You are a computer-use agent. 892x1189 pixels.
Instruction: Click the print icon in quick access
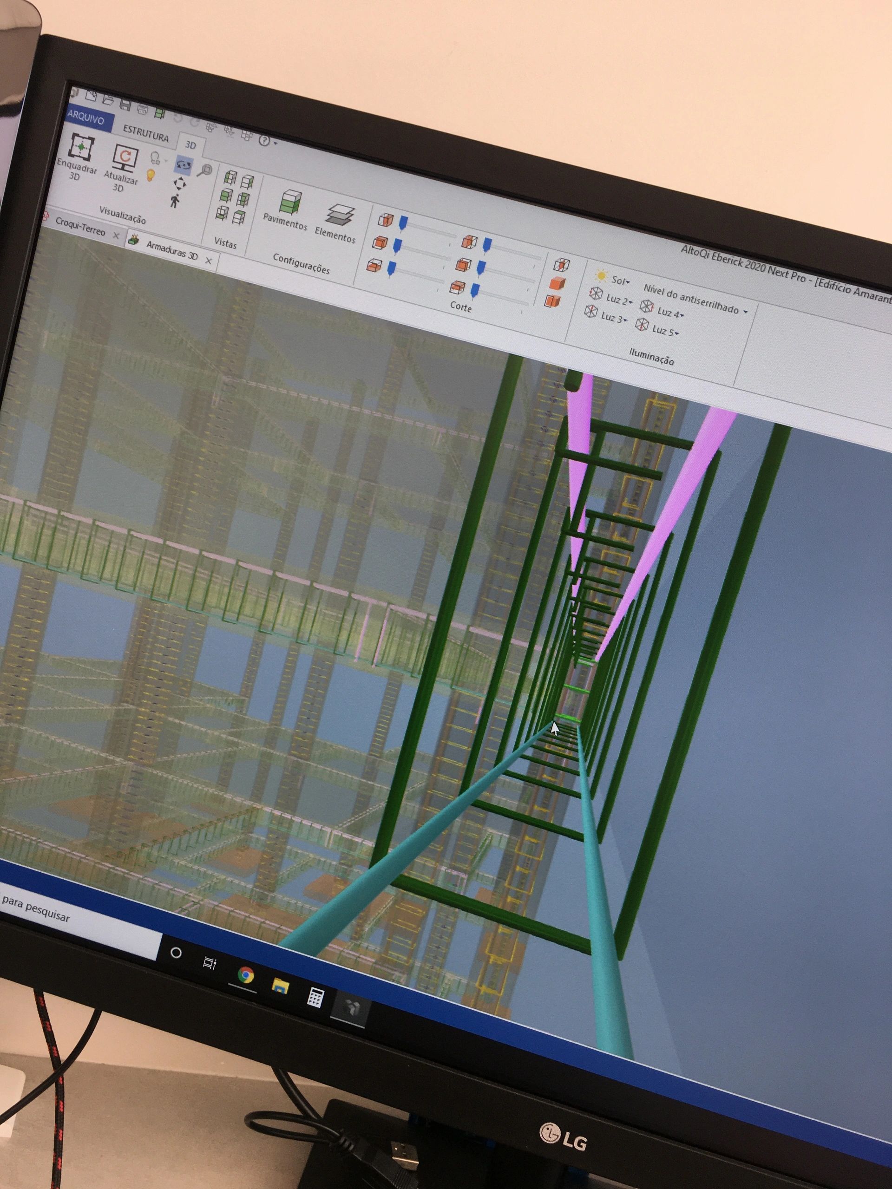pyautogui.click(x=143, y=109)
